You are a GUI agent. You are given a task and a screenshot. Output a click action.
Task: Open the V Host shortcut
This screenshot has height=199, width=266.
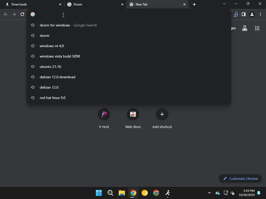point(104,118)
